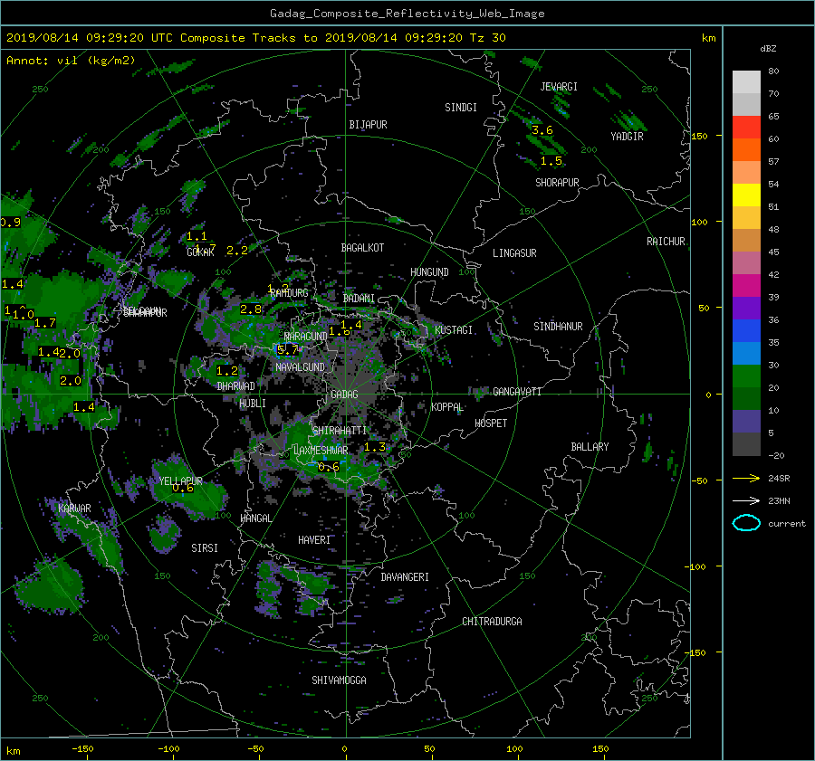Click the BIJAPUR city label
815x761 pixels.
tap(368, 125)
